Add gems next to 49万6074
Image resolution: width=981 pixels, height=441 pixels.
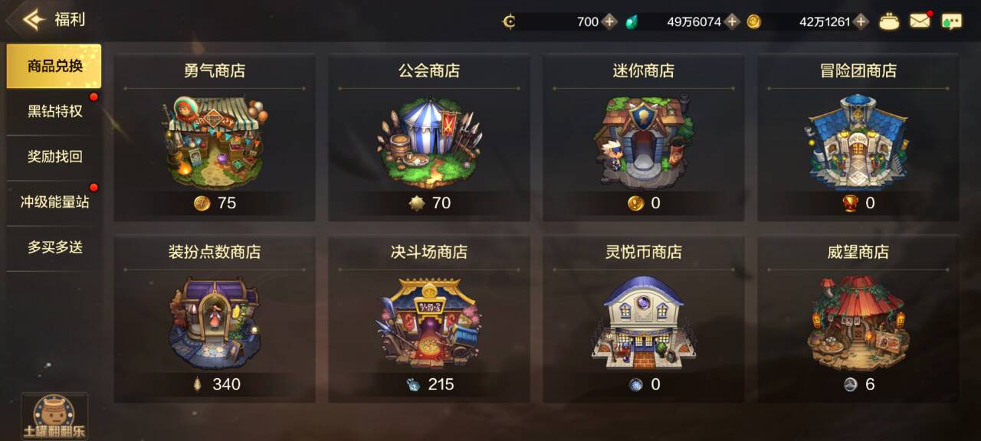click(x=733, y=21)
